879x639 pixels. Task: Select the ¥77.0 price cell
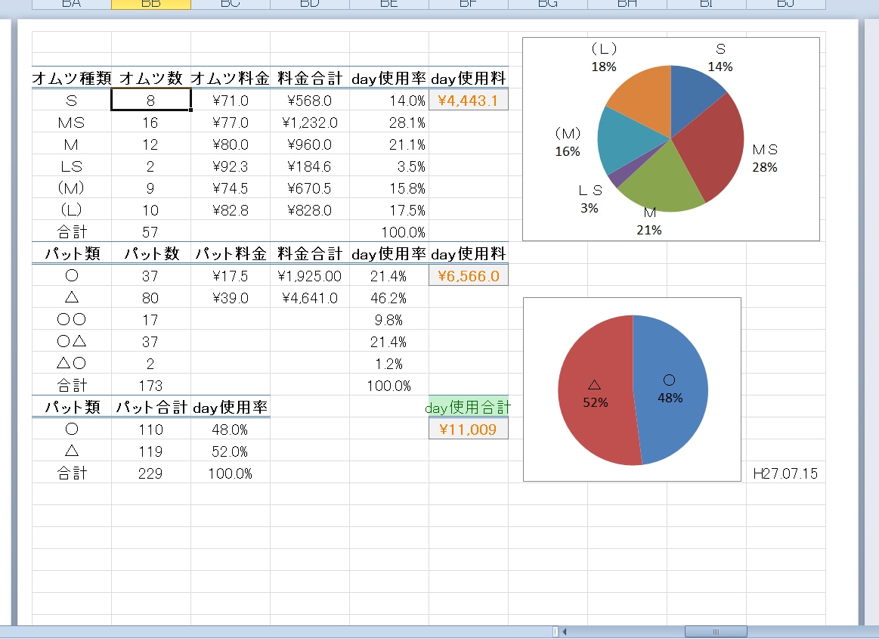(231, 123)
